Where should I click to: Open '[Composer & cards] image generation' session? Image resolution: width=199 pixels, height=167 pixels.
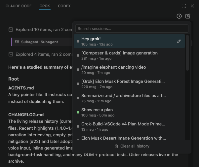[129, 55]
